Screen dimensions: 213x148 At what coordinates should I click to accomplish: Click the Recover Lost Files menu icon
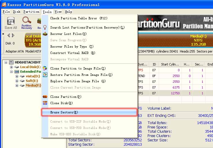click(45, 34)
